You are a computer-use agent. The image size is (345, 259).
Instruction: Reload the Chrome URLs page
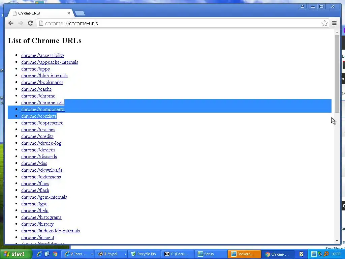point(31,23)
